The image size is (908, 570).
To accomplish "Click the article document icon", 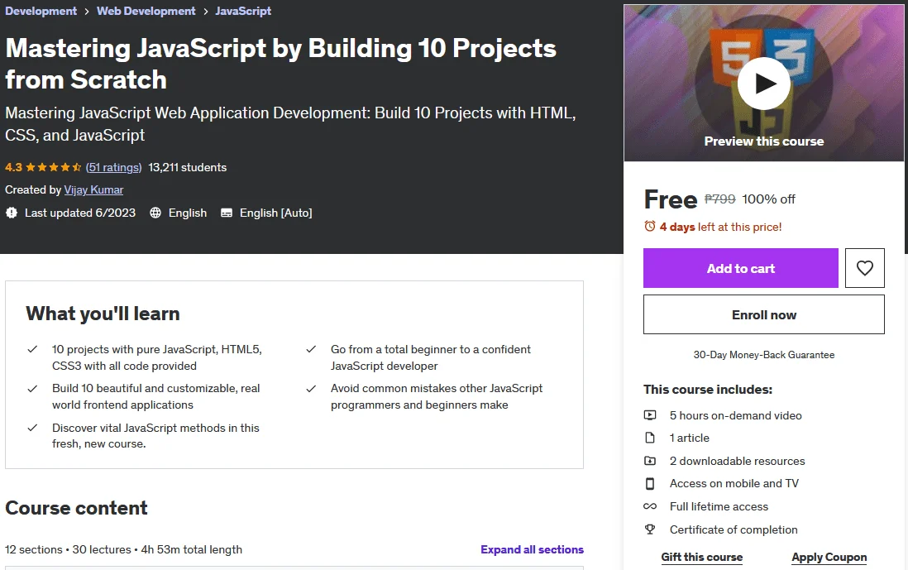I will click(650, 438).
